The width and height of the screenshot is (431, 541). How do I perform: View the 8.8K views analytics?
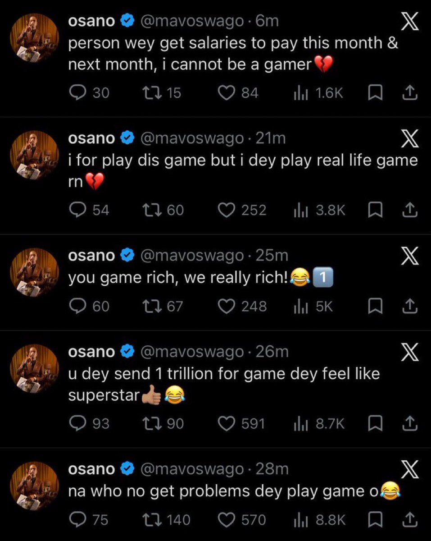point(319,520)
